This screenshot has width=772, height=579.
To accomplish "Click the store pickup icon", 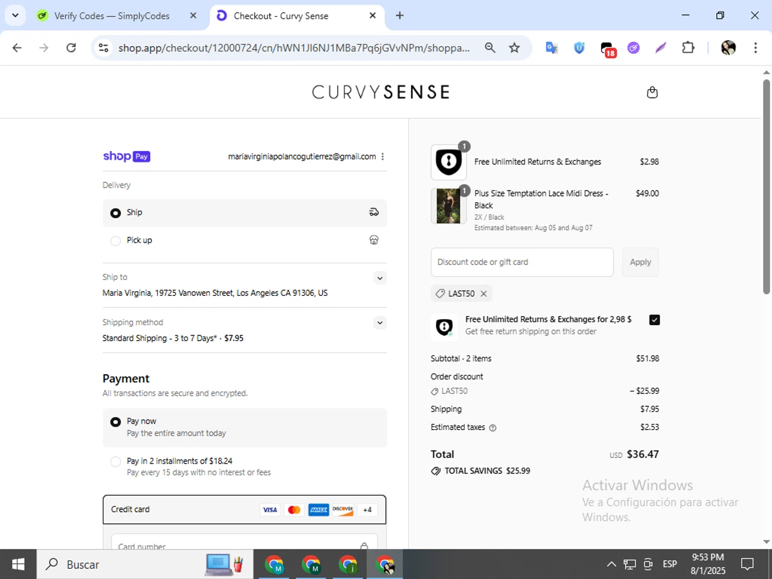I will coord(374,240).
